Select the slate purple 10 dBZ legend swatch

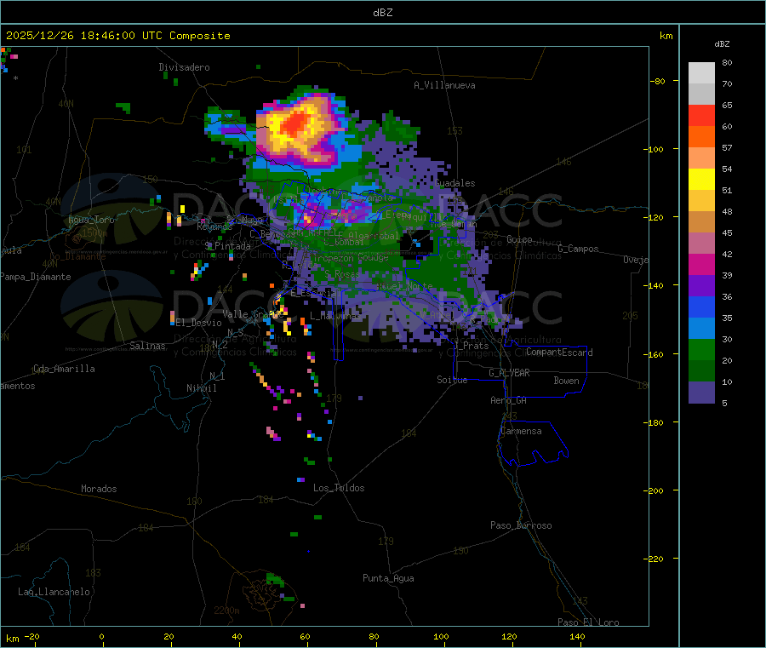[701, 392]
